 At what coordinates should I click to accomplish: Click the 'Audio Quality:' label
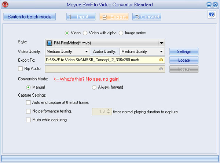pyautogui.click(x=104, y=52)
